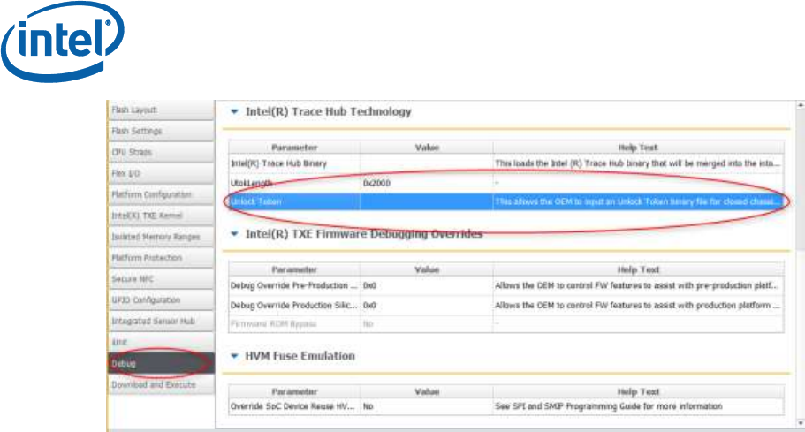Viewport: 805px width, 432px height.
Task: Select the Unlock Token parameter
Action: point(294,201)
